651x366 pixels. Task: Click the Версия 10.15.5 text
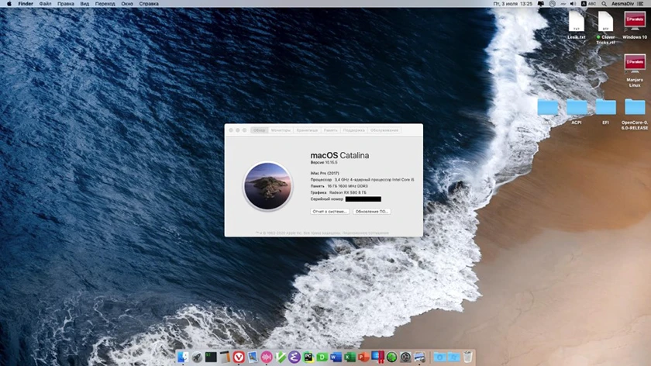click(324, 162)
